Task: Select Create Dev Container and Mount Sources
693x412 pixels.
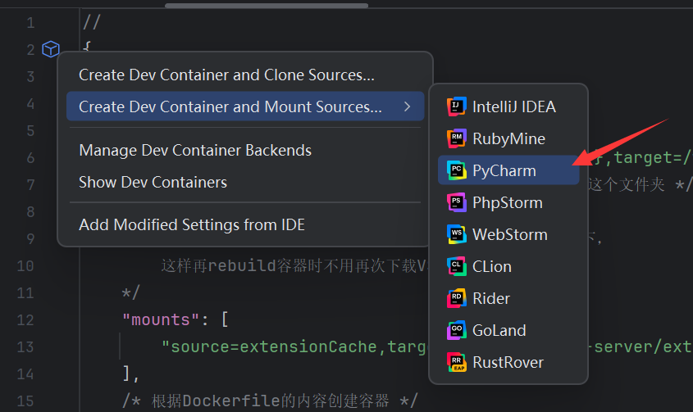Action: coord(245,106)
